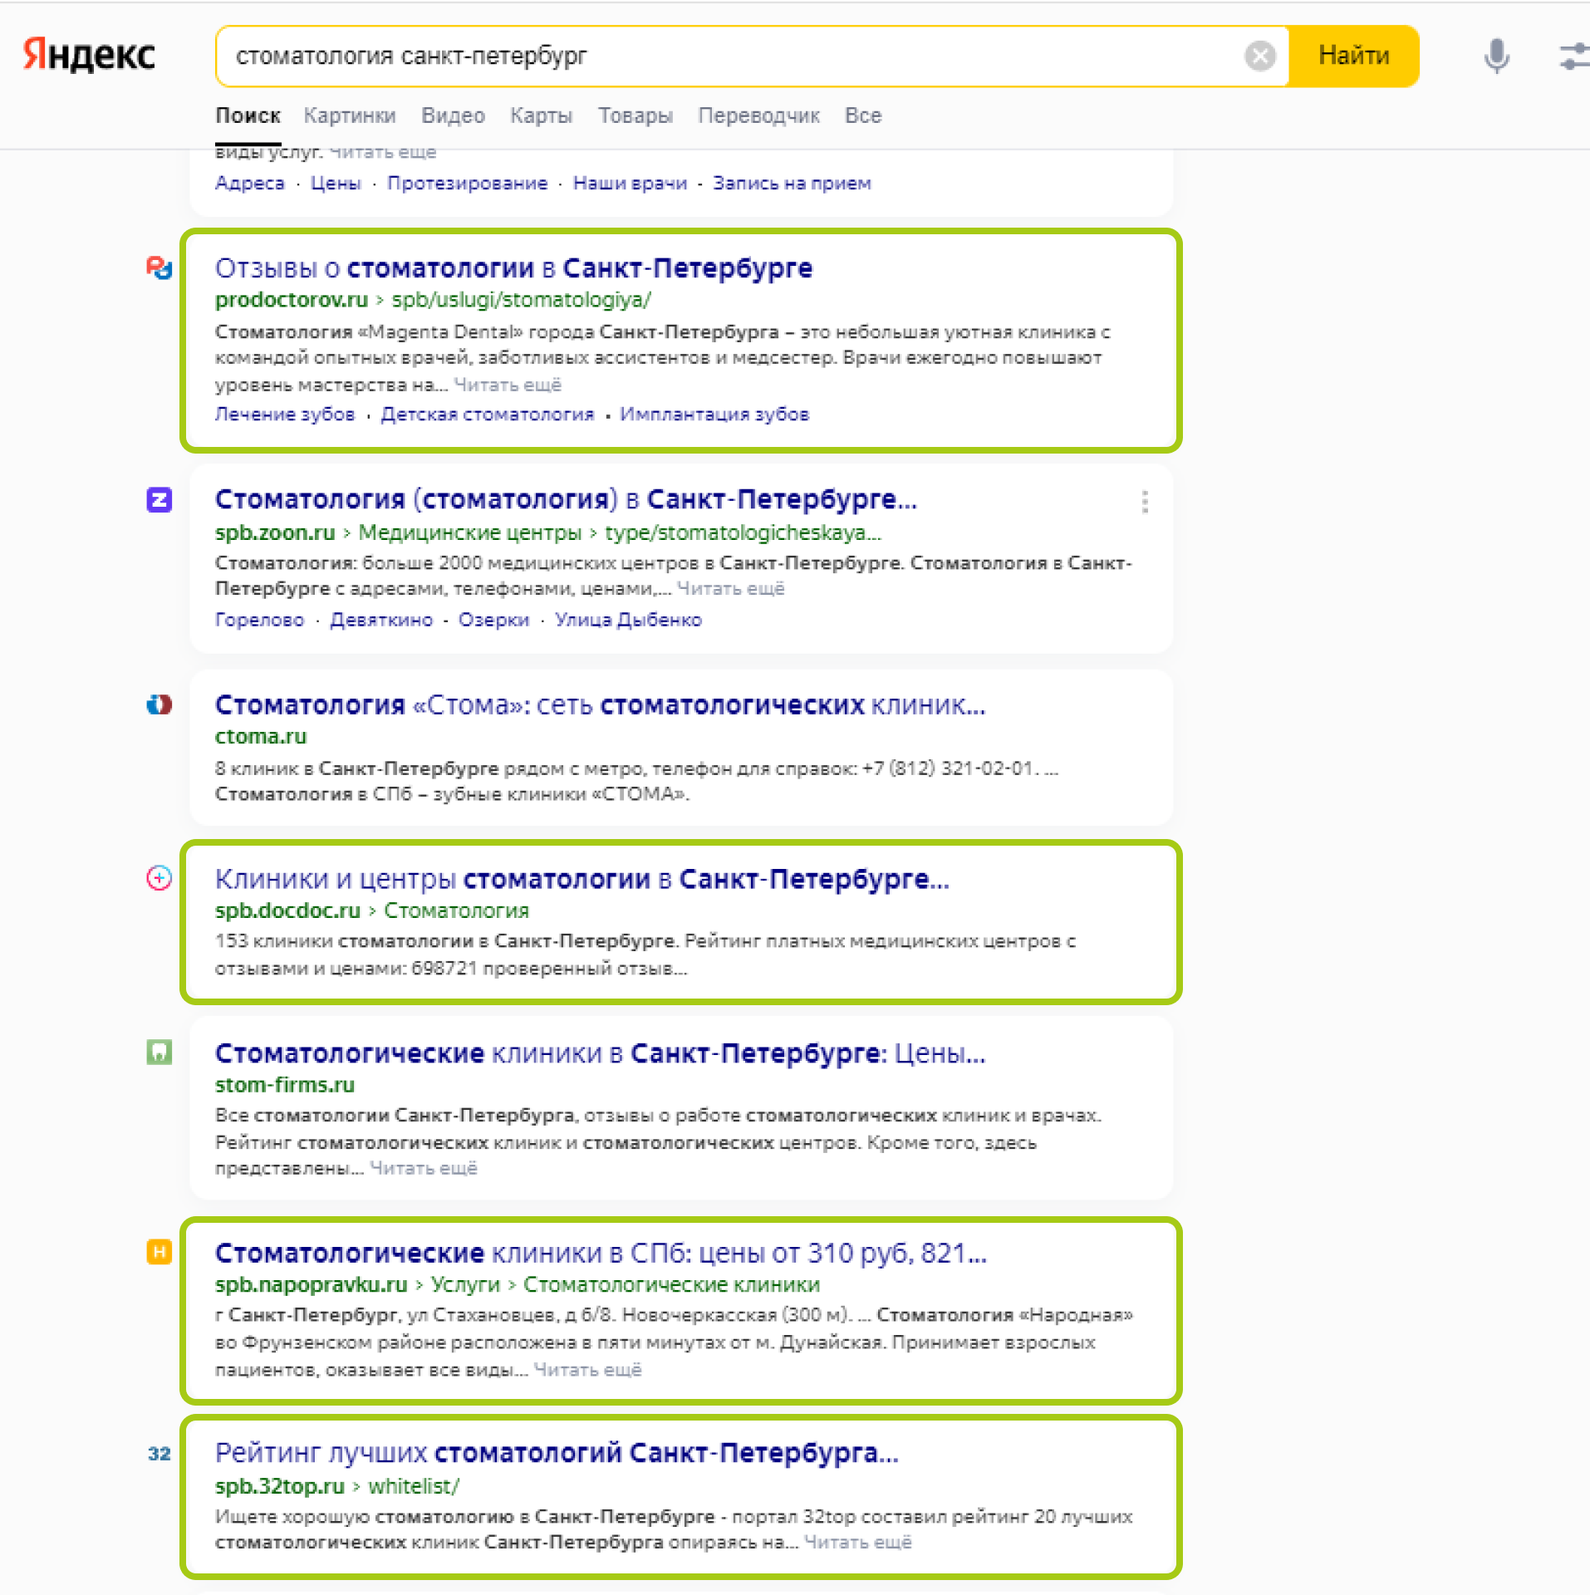Switch to the Карты tab

[x=541, y=115]
